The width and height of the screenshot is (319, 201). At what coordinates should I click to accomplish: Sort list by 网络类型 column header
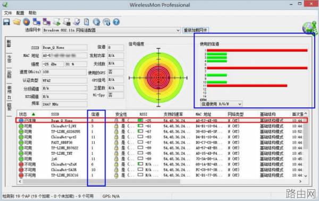click(x=236, y=114)
